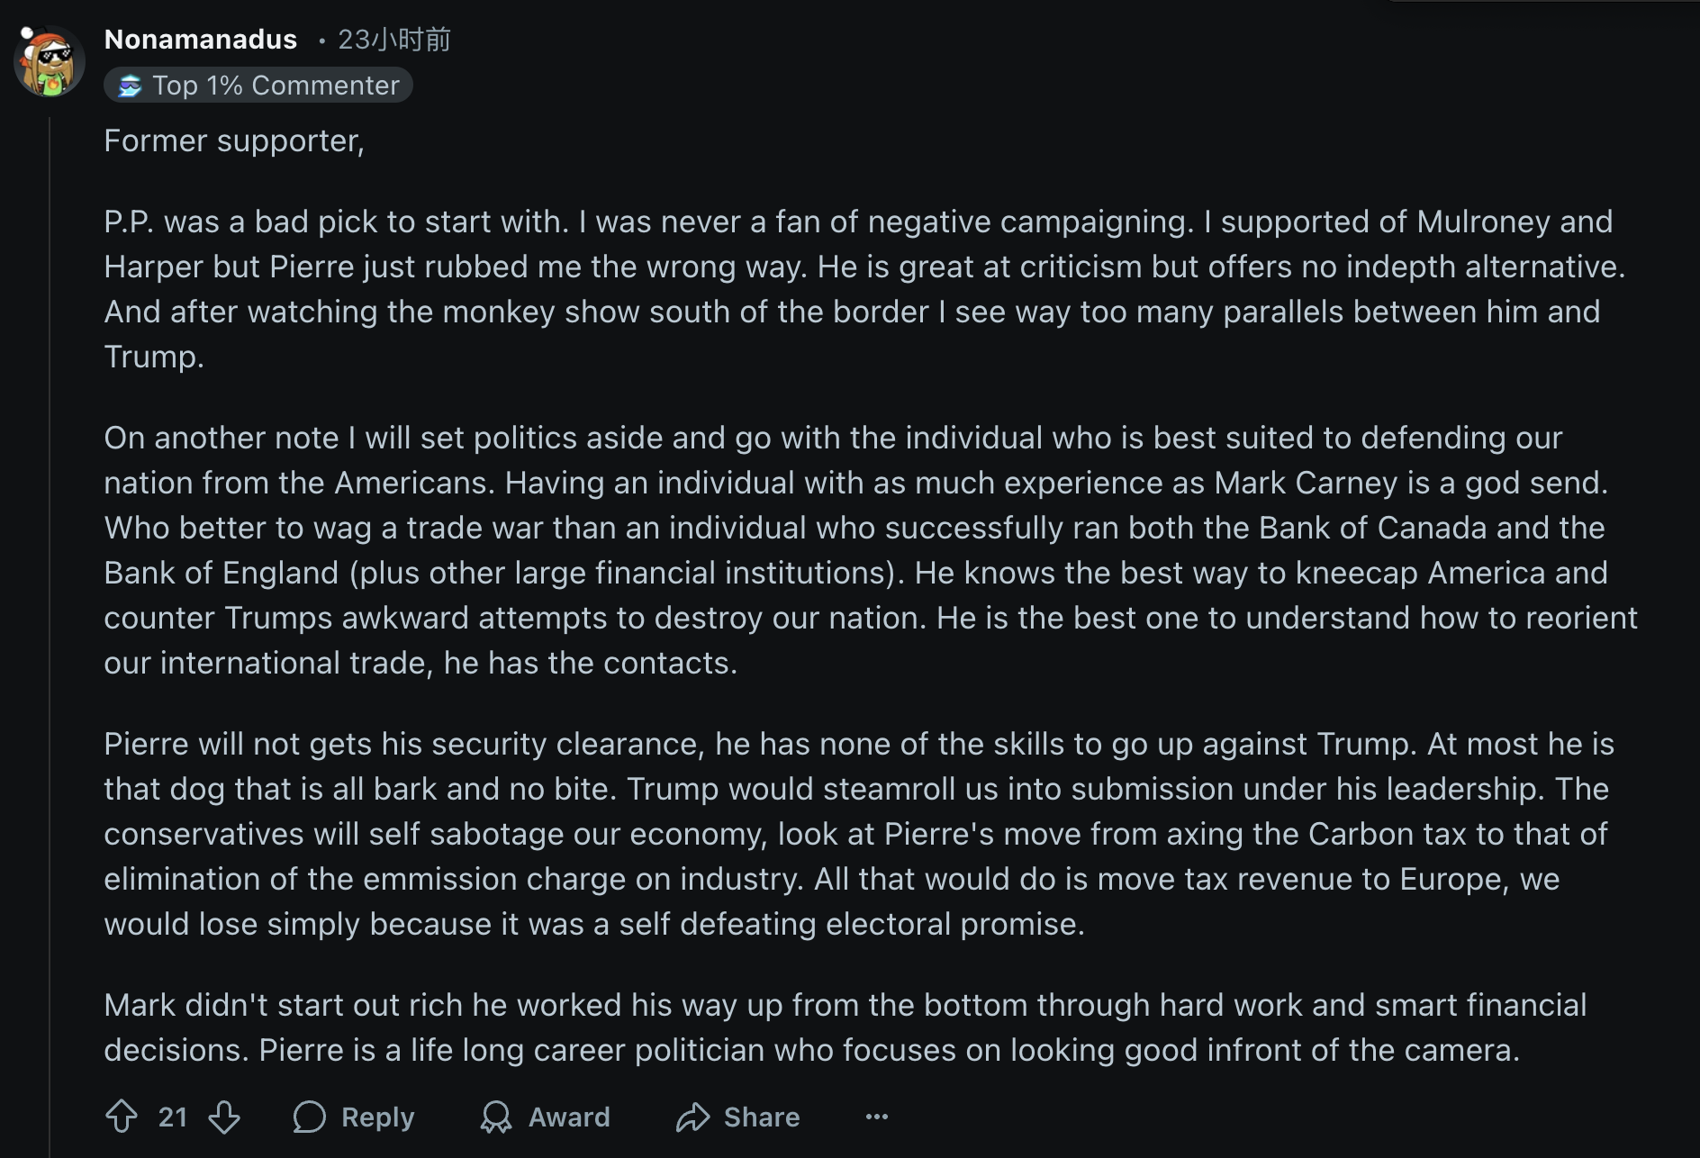Image resolution: width=1700 pixels, height=1158 pixels.
Task: Click the Reply text label
Action: click(x=378, y=1117)
